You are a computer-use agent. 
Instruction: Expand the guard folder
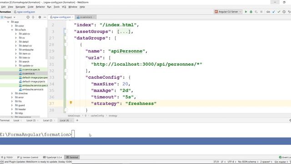point(12,105)
